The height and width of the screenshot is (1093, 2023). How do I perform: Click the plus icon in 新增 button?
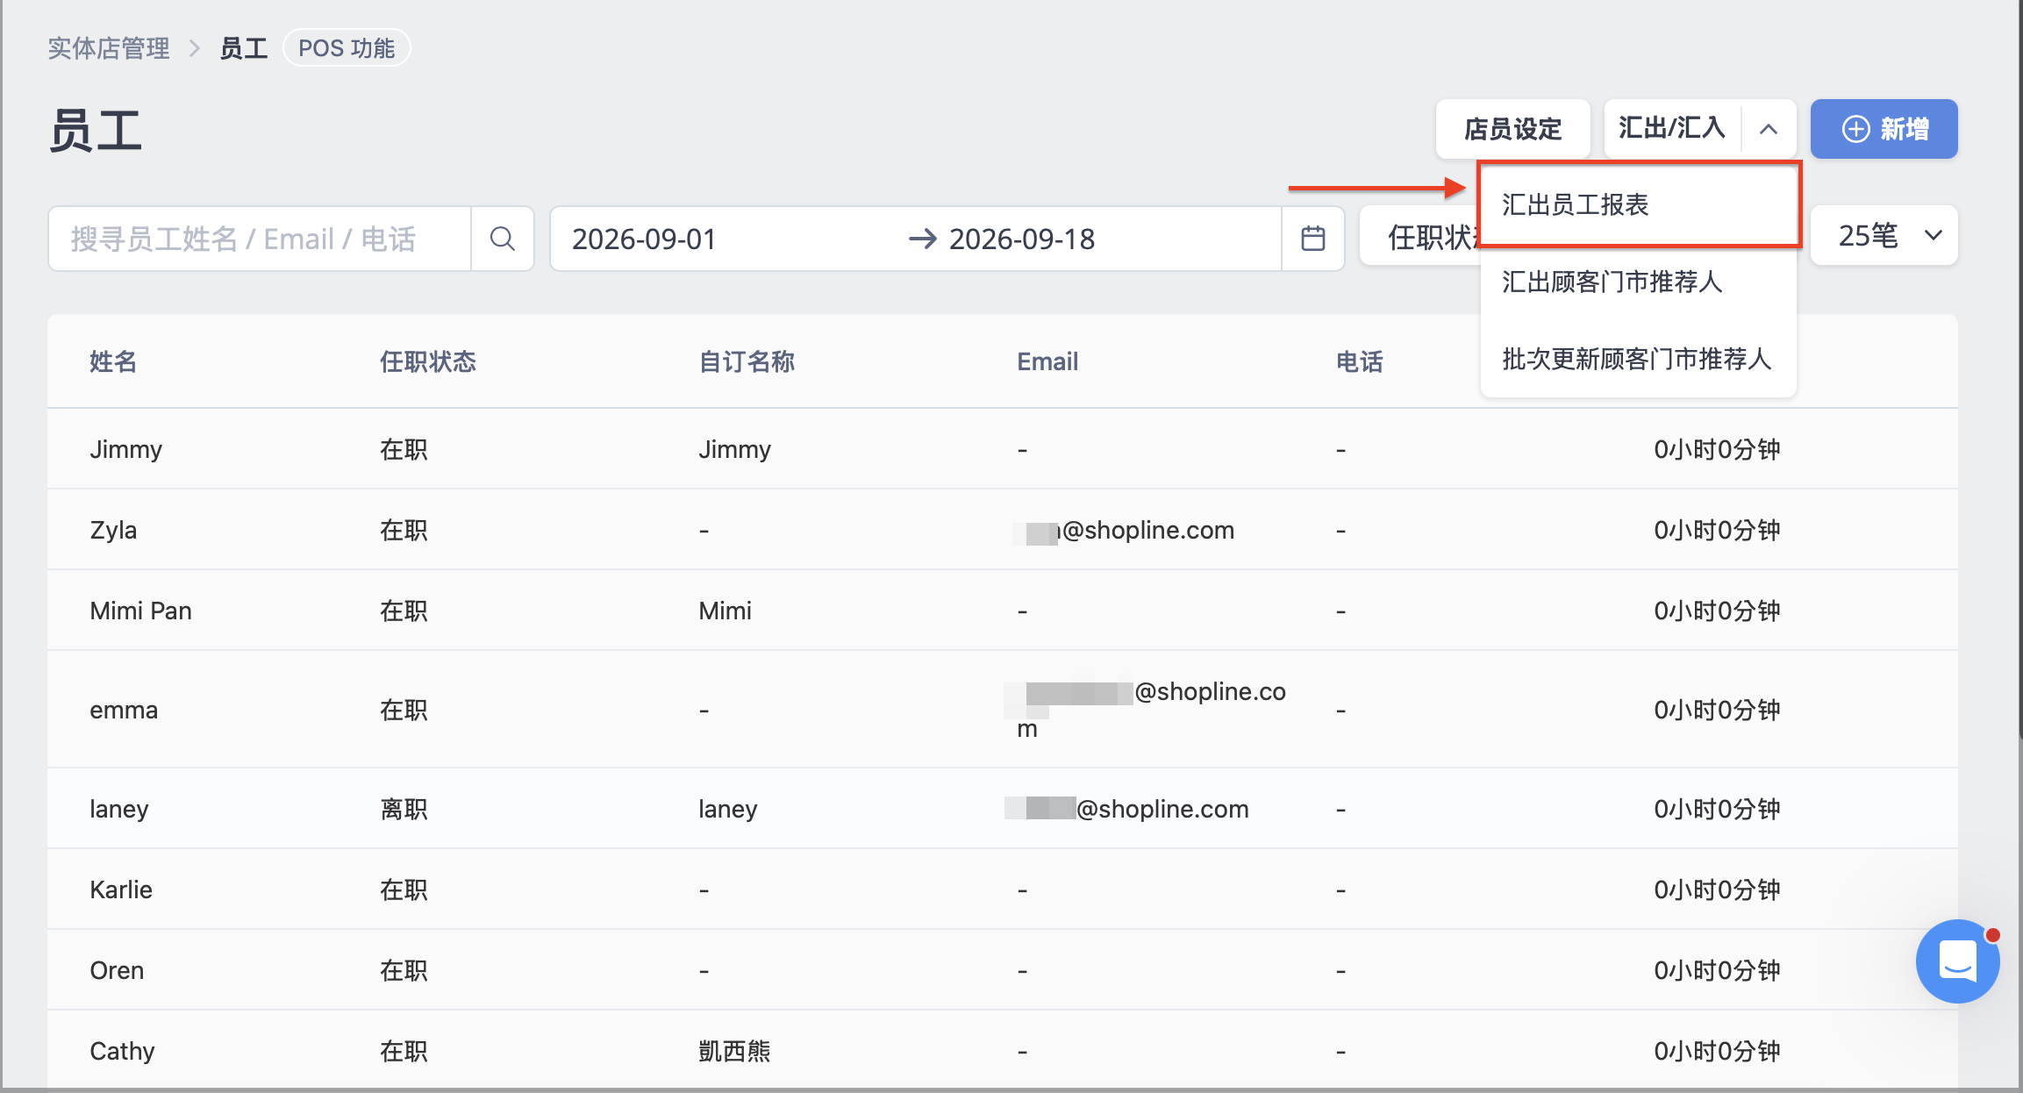pyautogui.click(x=1855, y=129)
